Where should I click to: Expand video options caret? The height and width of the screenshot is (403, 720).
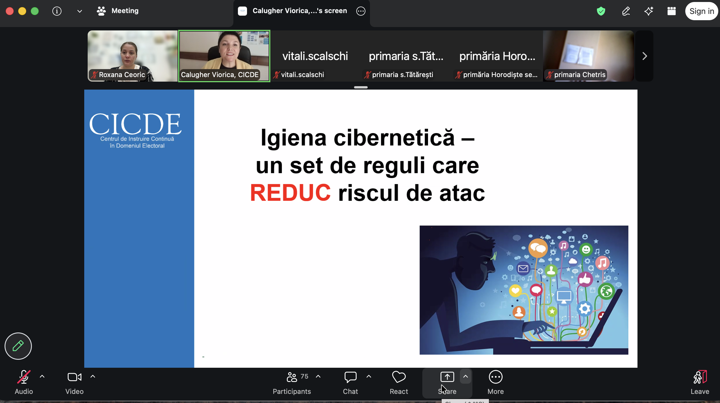[x=93, y=377]
